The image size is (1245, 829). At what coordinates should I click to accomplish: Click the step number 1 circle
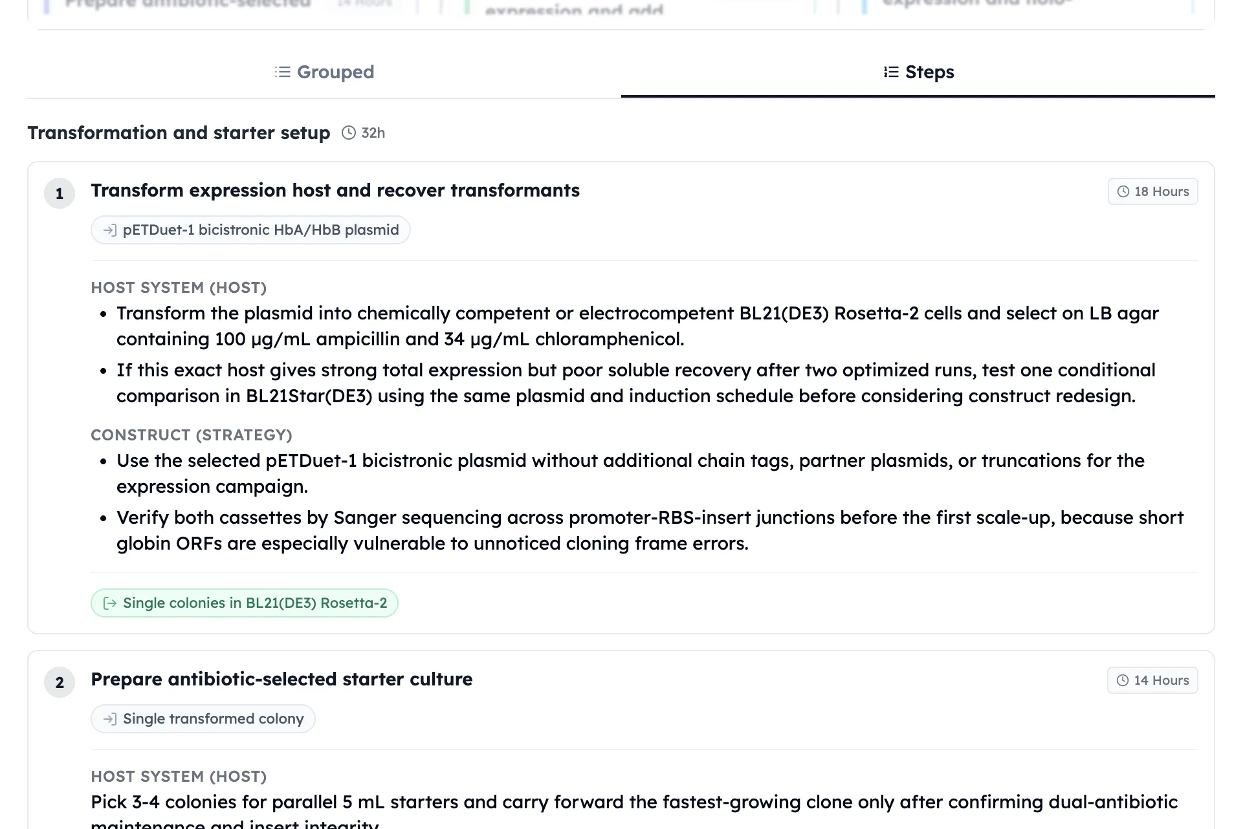click(60, 193)
